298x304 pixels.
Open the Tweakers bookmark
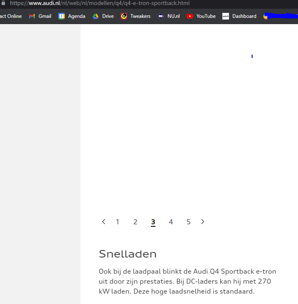[x=135, y=16]
